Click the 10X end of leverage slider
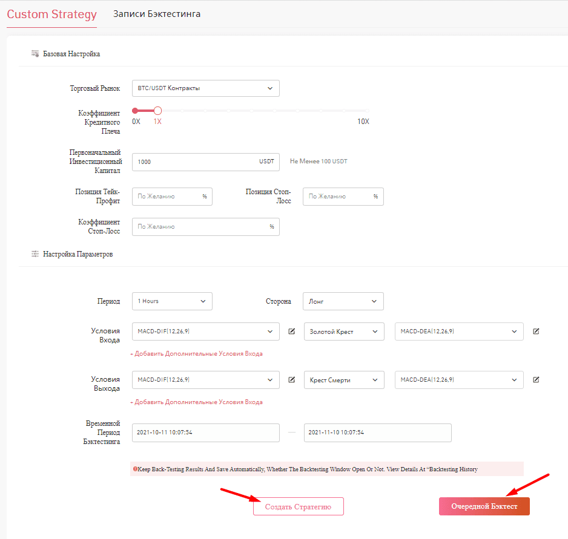Screen dimensions: 568x539 click(x=367, y=111)
